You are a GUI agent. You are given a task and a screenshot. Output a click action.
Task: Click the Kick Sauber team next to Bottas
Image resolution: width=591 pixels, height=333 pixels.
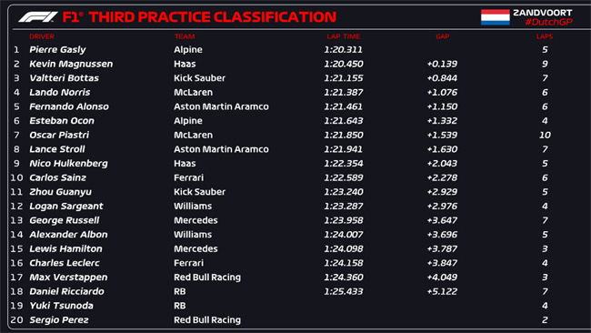tap(199, 78)
